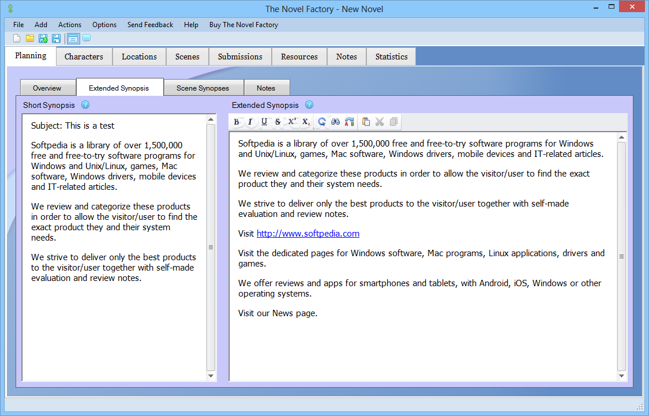Apply italic formatting in Extended Synopsis
This screenshot has height=416, width=649.
pyautogui.click(x=250, y=122)
